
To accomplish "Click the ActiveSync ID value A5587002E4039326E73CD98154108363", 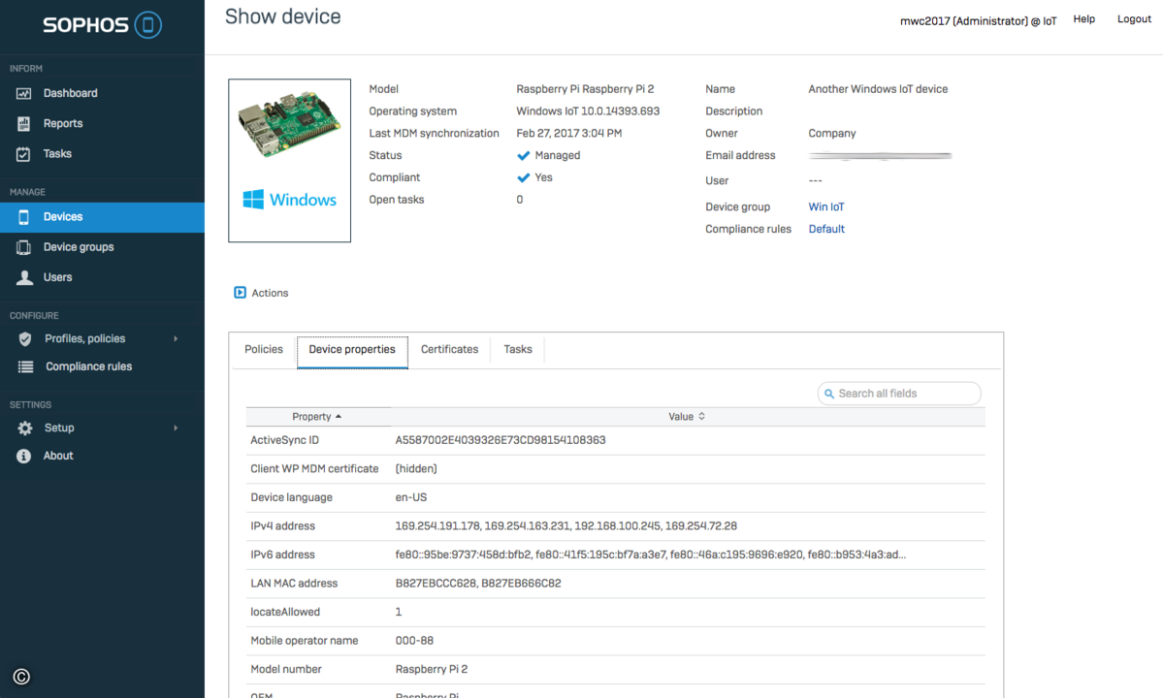I will point(501,440).
